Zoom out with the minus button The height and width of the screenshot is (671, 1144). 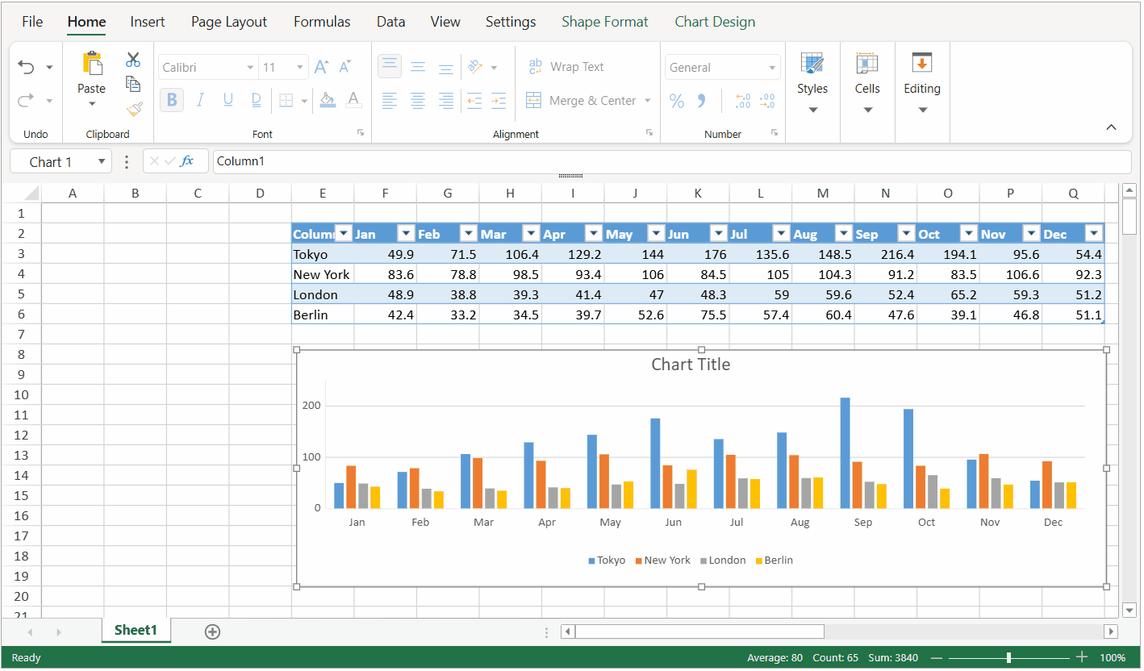[x=937, y=658]
